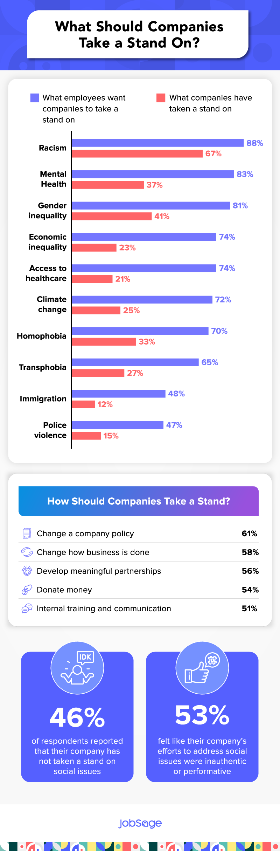This screenshot has height=851, width=280.
Task: Click the 46% statistic number
Action: tap(77, 717)
